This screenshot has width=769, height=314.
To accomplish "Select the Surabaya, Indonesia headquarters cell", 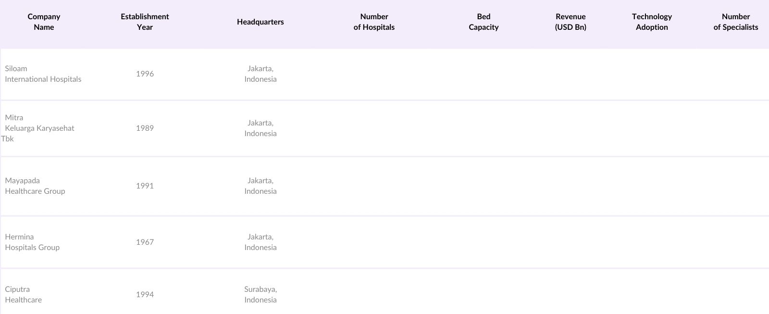I will [x=260, y=295].
